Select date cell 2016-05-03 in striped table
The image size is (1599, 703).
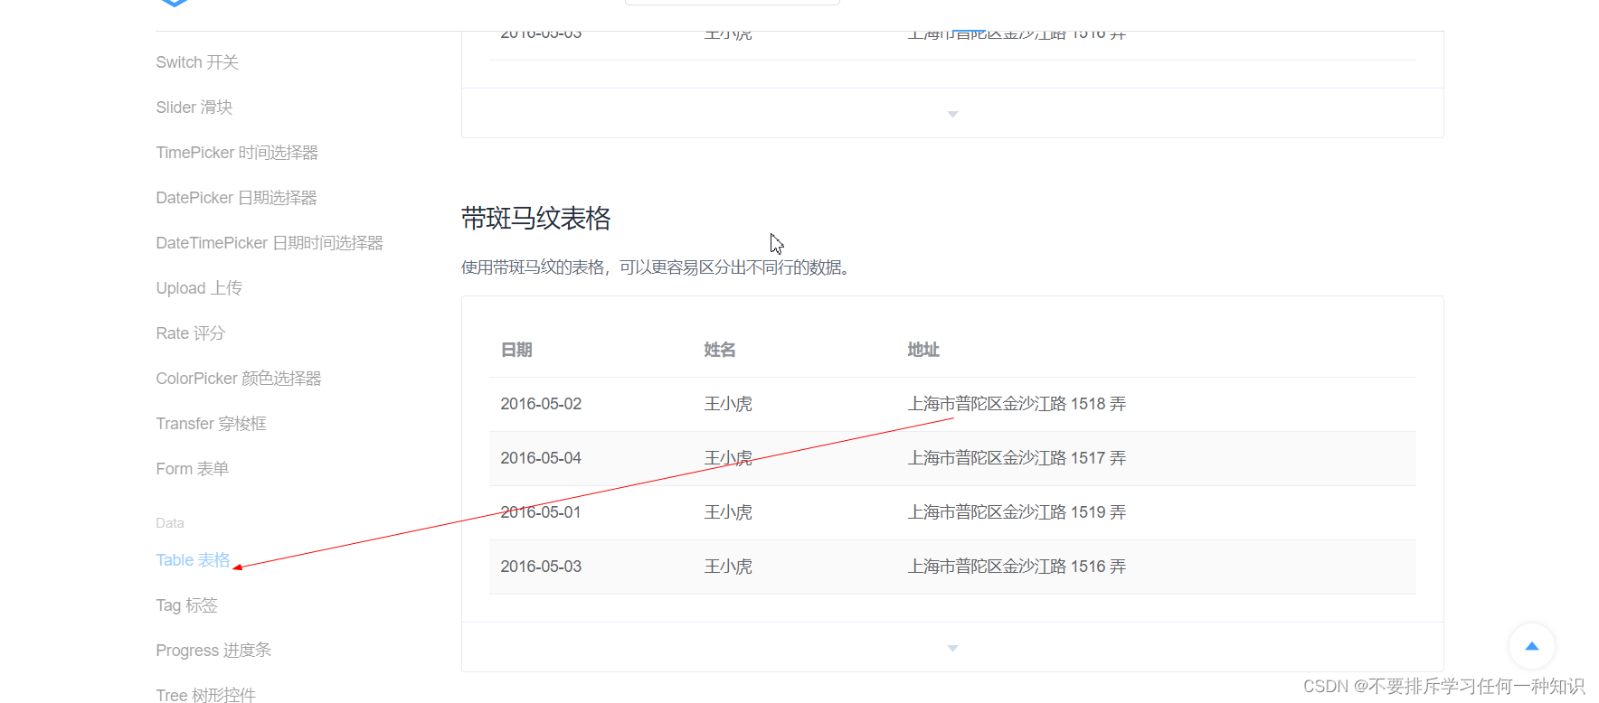pyautogui.click(x=541, y=567)
